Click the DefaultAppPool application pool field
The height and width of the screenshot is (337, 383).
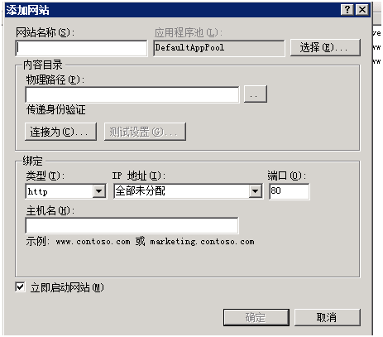[219, 48]
